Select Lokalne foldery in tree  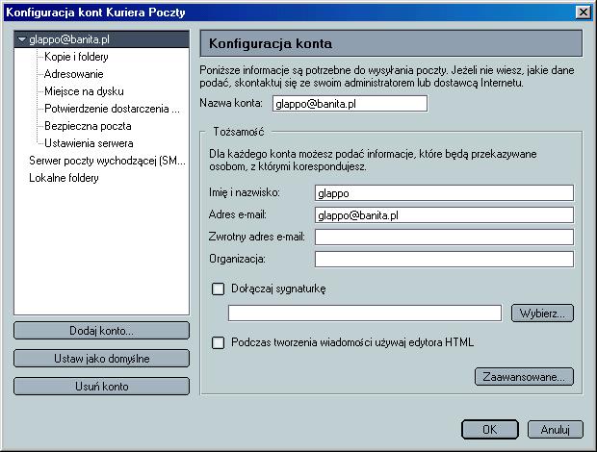[64, 178]
